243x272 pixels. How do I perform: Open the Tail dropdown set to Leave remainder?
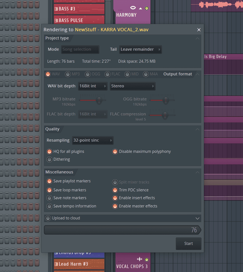(141, 49)
